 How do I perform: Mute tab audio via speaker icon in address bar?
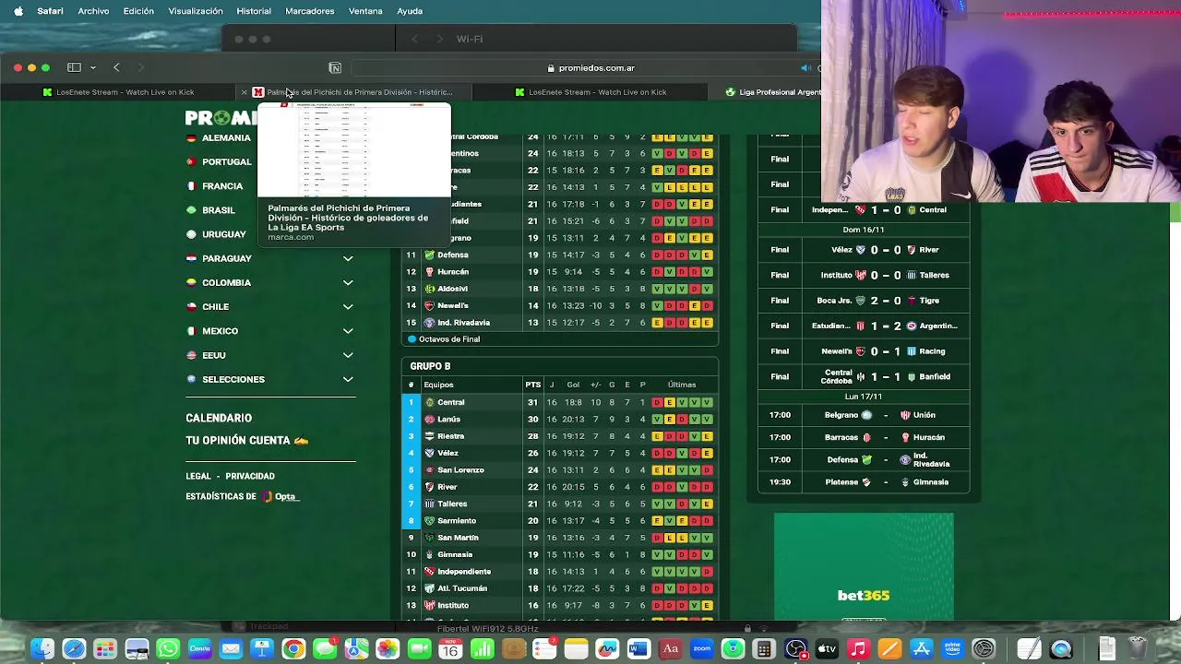coord(805,68)
